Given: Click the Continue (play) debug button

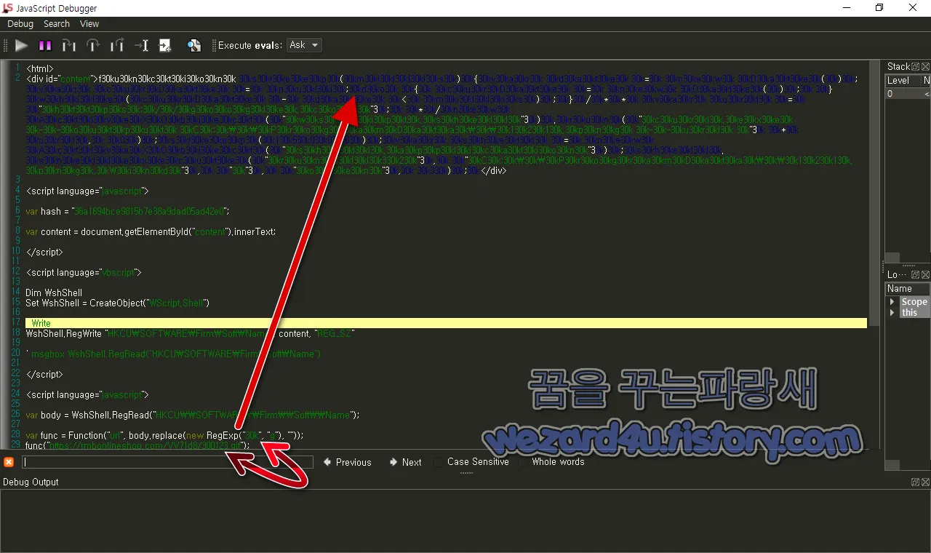Looking at the screenshot, I should point(21,45).
